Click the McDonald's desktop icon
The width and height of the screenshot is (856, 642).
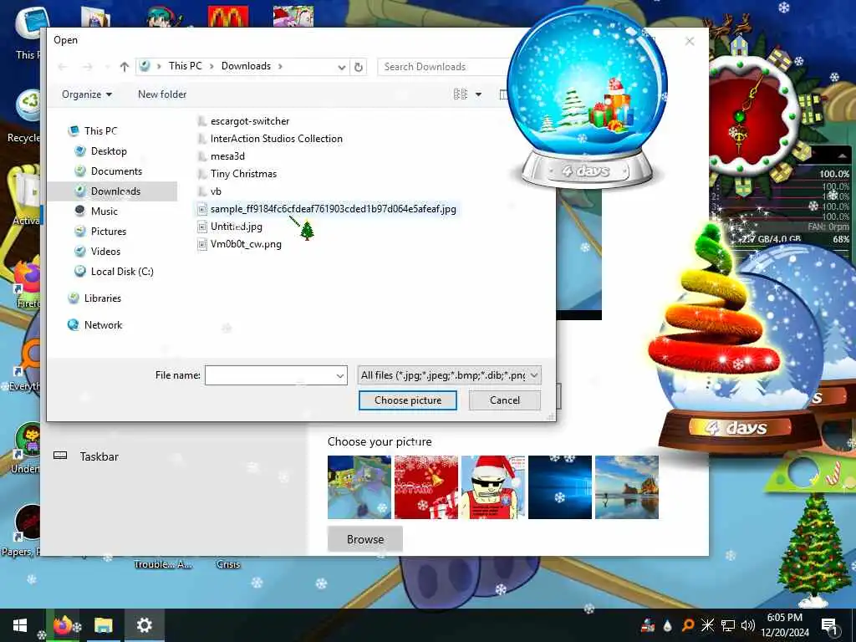point(228,17)
